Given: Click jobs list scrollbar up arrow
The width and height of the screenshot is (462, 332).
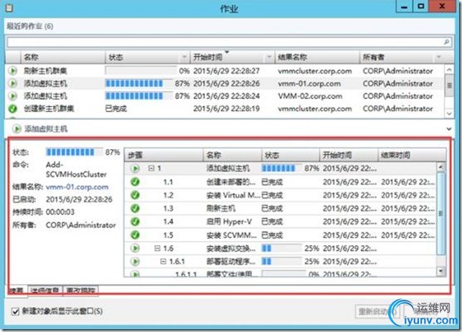Looking at the screenshot, I should (x=449, y=70).
